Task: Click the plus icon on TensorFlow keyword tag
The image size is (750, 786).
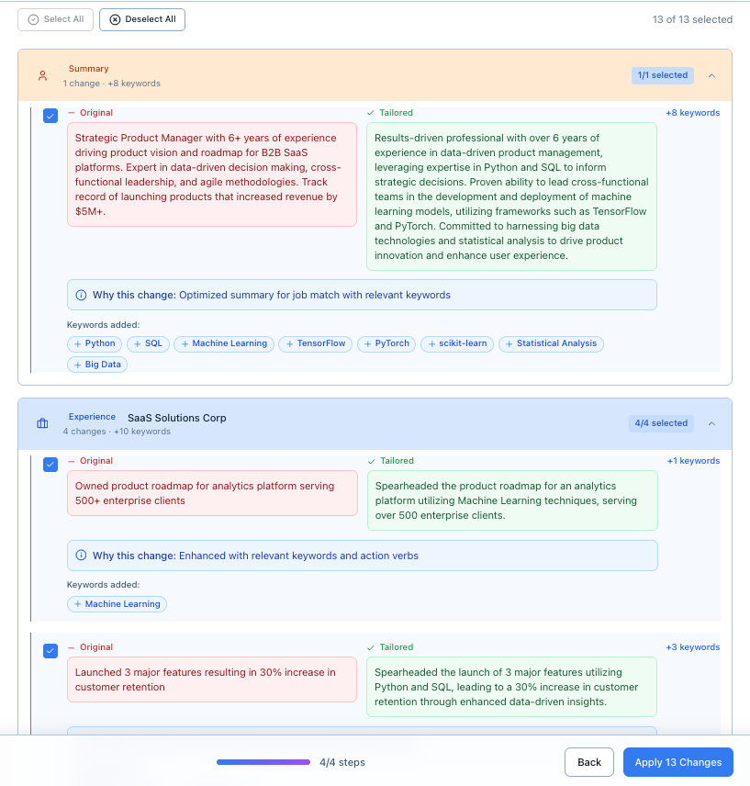Action: click(x=290, y=343)
